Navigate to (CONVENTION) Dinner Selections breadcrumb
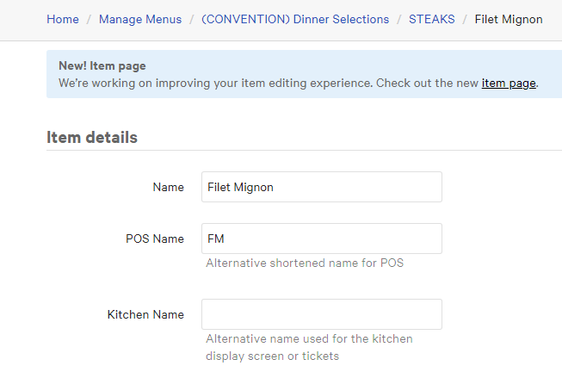The width and height of the screenshot is (562, 378). 294,19
